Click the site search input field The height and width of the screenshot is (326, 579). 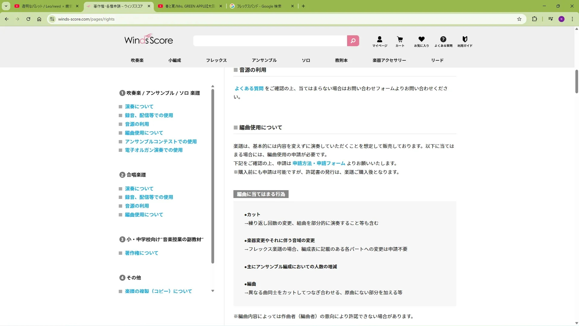click(x=270, y=41)
